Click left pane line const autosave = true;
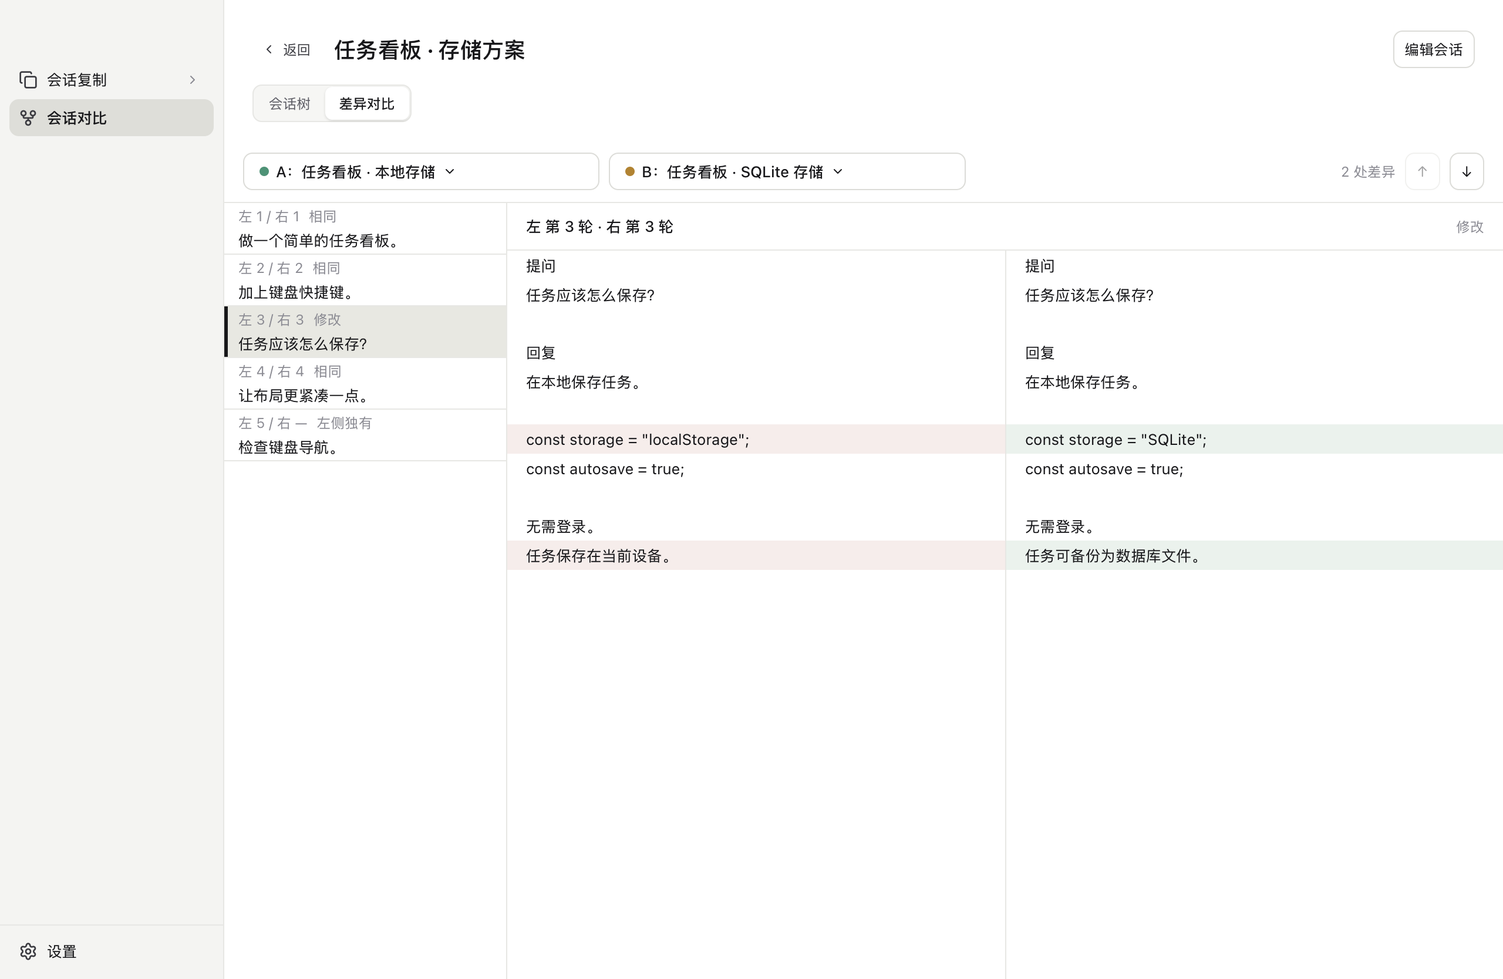Screen dimensions: 1503x979 pyautogui.click(x=605, y=469)
